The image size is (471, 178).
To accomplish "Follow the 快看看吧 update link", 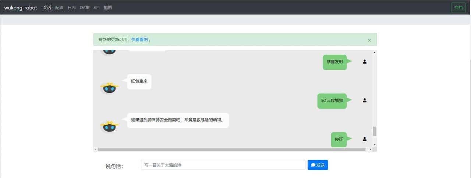I will [x=139, y=40].
